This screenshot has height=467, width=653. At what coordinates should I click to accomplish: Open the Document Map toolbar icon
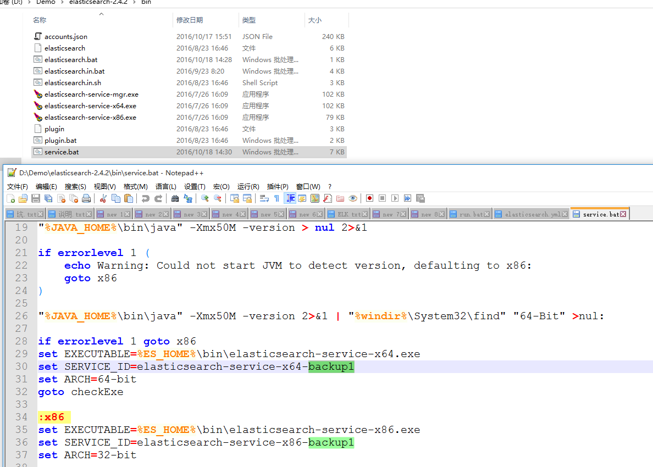[315, 198]
